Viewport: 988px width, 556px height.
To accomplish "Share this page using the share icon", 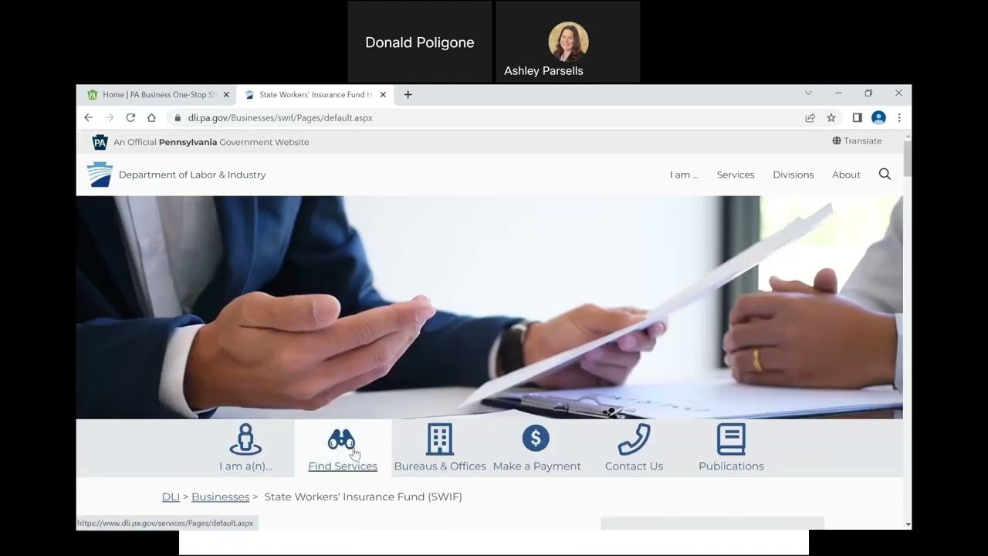I will (x=810, y=117).
